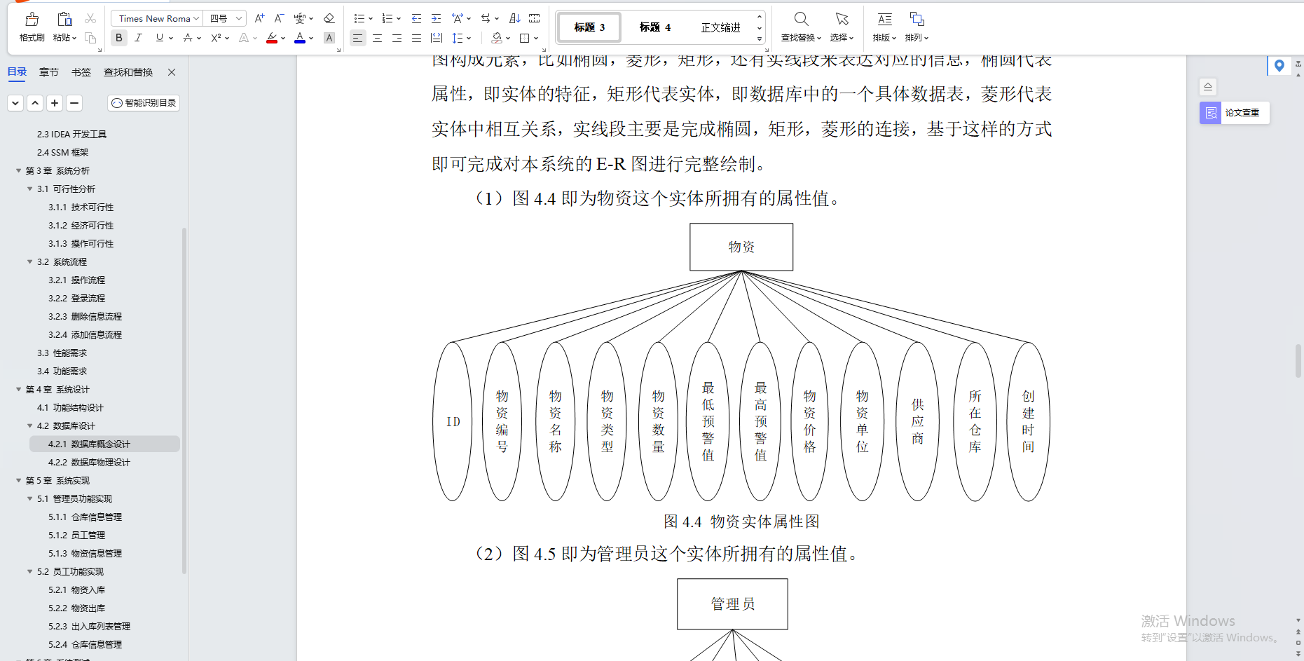Increase font size with the A+ icon

pyautogui.click(x=259, y=18)
